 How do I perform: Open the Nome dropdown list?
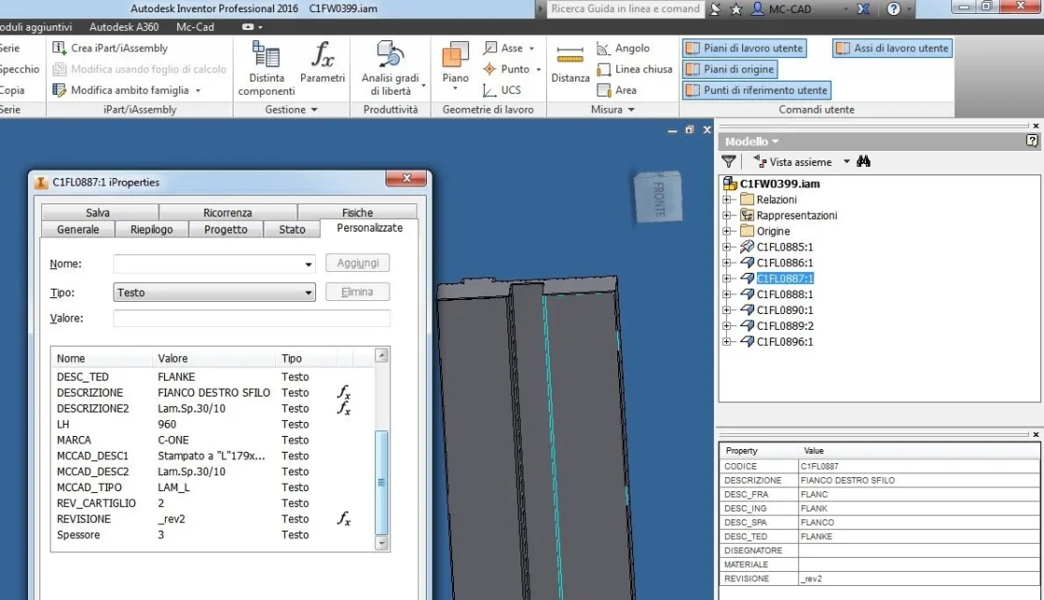point(309,264)
